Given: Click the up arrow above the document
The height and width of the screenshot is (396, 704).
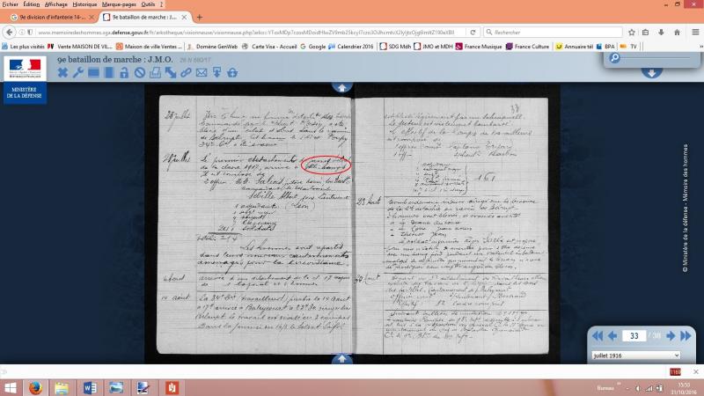Looking at the screenshot, I should (x=341, y=87).
